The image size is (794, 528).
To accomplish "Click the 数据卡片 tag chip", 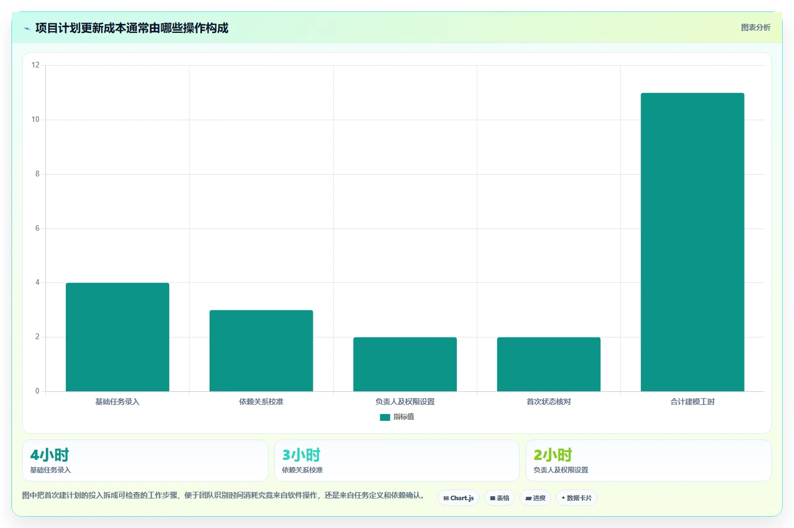I will [x=577, y=498].
